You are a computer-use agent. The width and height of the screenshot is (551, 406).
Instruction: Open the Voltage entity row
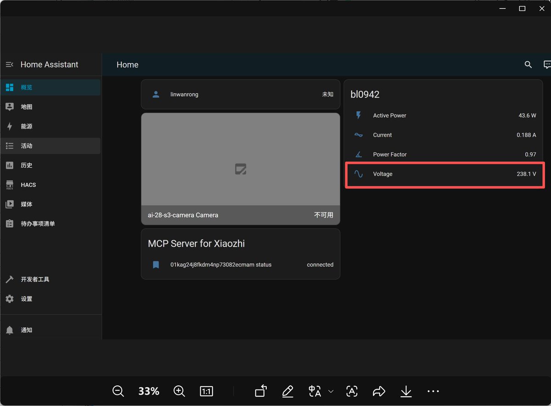coord(444,174)
